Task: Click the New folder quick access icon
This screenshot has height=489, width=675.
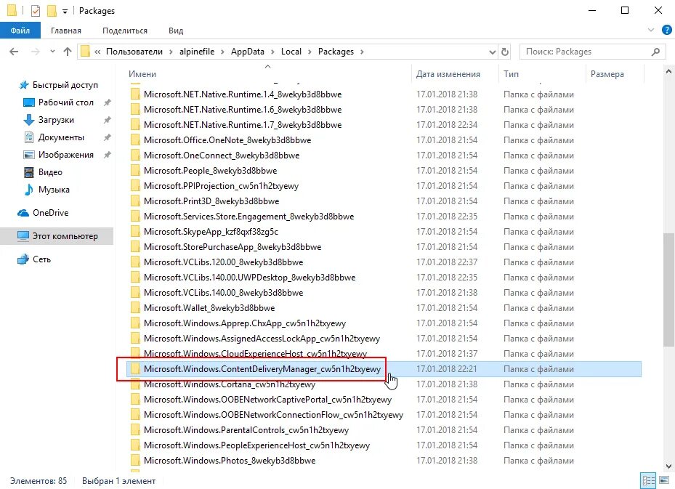Action: [x=52, y=10]
